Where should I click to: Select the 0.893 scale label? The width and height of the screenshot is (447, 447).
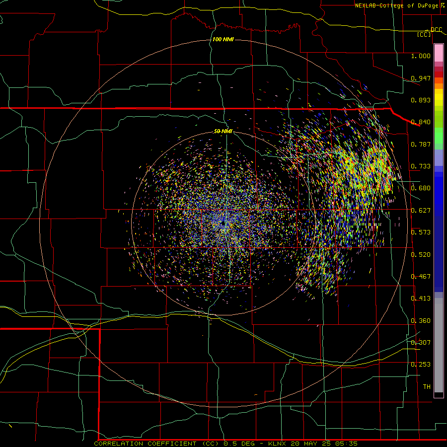[x=421, y=100]
